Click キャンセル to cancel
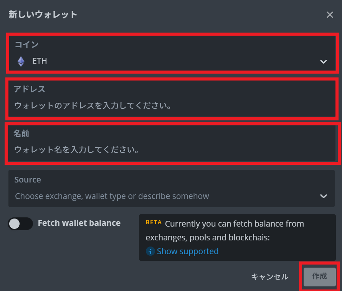This screenshot has width=342, height=291. (x=269, y=276)
